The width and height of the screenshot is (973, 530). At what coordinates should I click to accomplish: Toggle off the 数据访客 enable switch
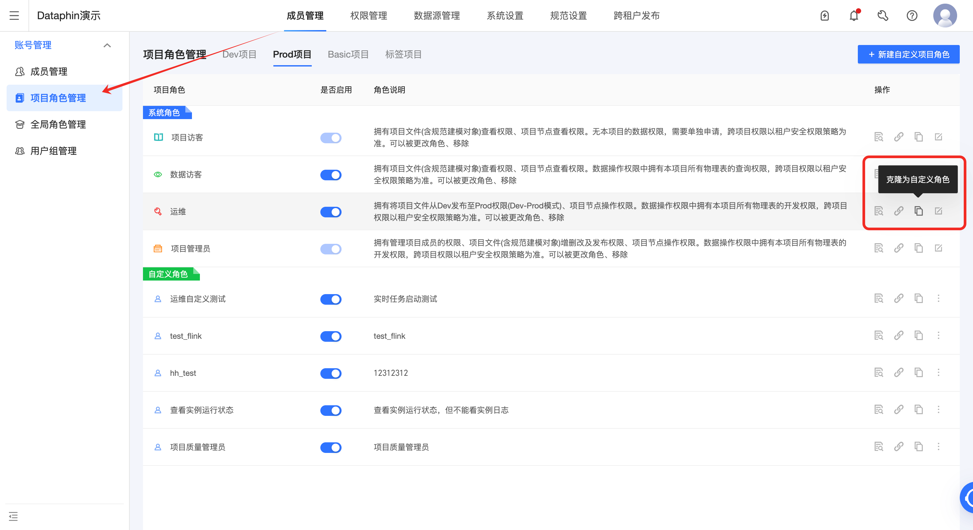point(331,175)
